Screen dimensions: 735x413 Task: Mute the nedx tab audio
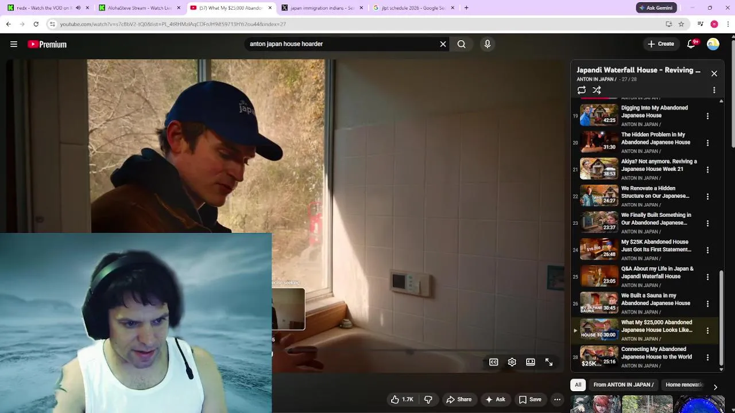pyautogui.click(x=78, y=8)
